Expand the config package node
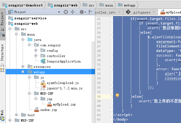181x123 pixels. (x=36, y=50)
